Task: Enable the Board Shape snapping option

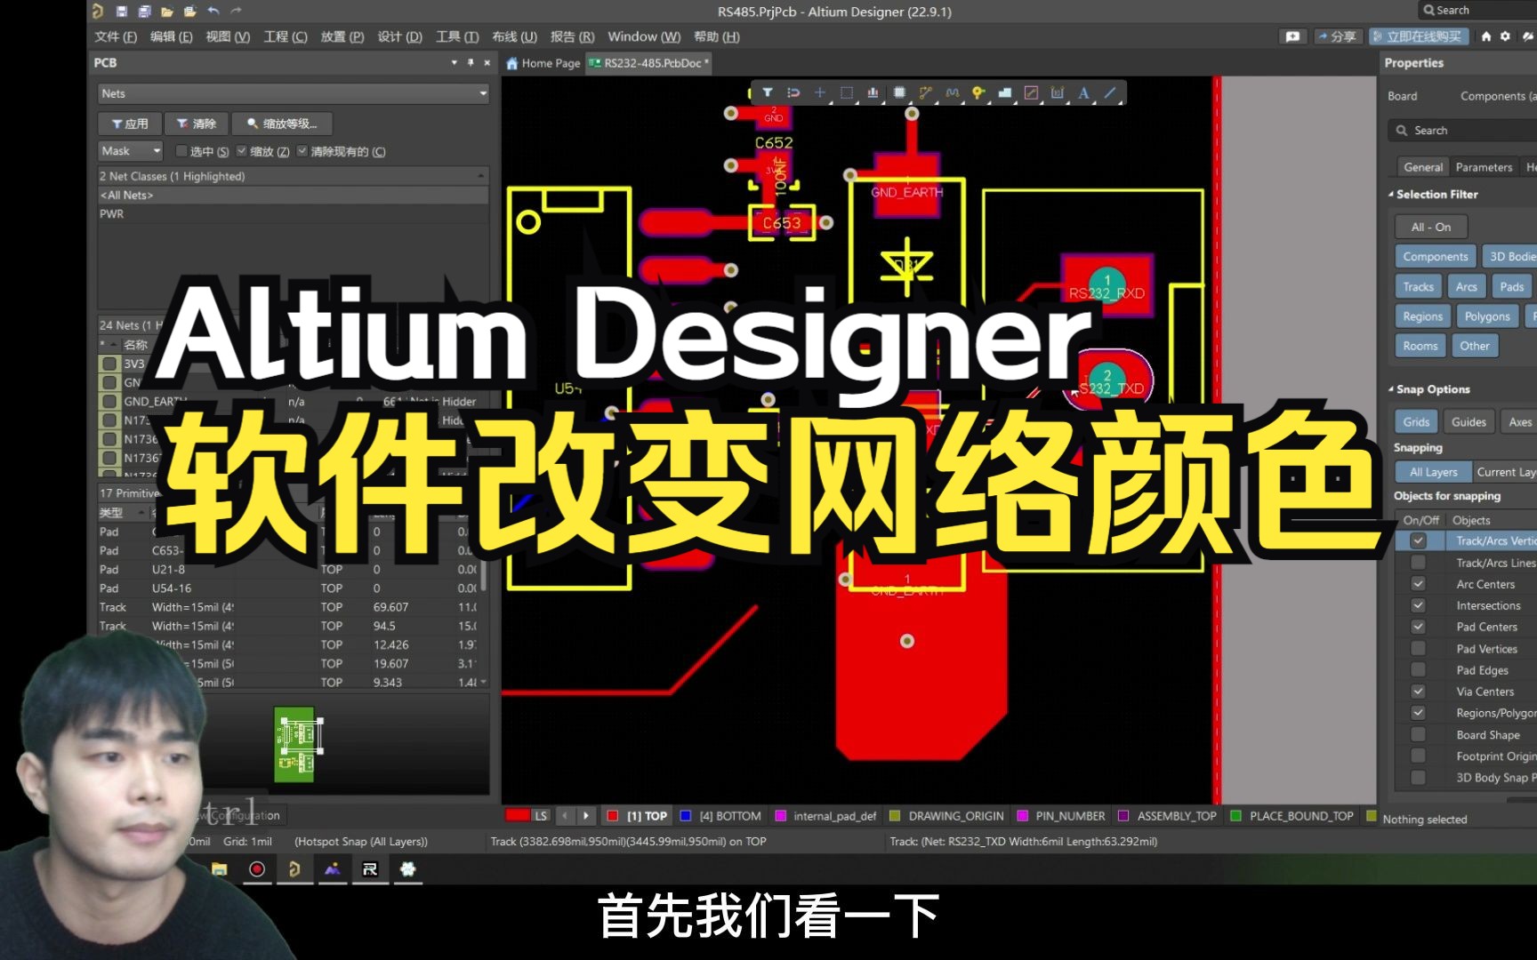Action: 1418,734
